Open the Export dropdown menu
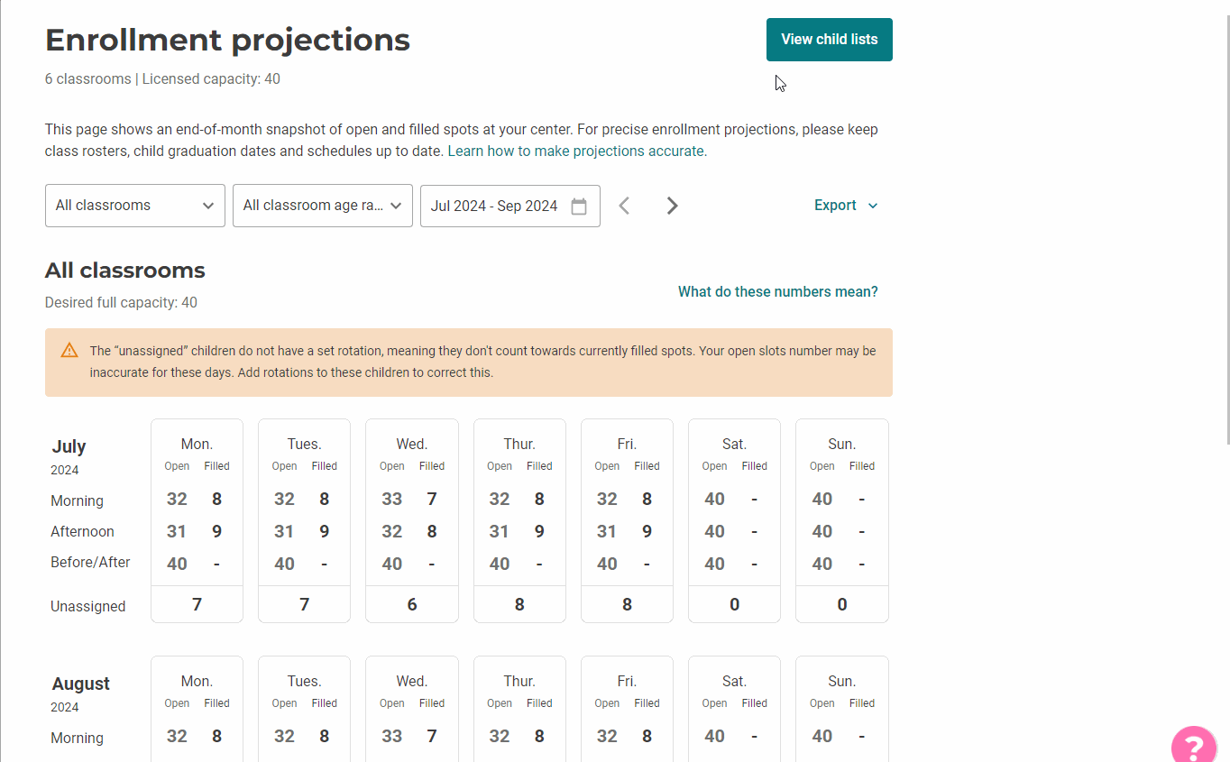 (846, 206)
